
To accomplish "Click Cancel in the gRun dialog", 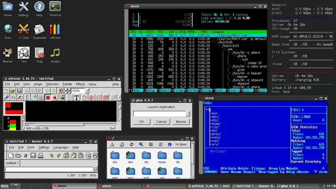I will coord(161,122).
